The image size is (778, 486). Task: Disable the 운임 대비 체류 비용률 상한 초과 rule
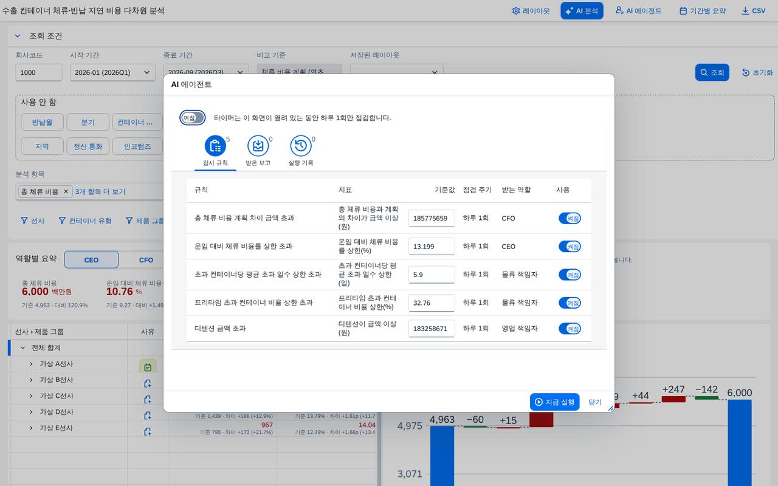[x=570, y=246]
